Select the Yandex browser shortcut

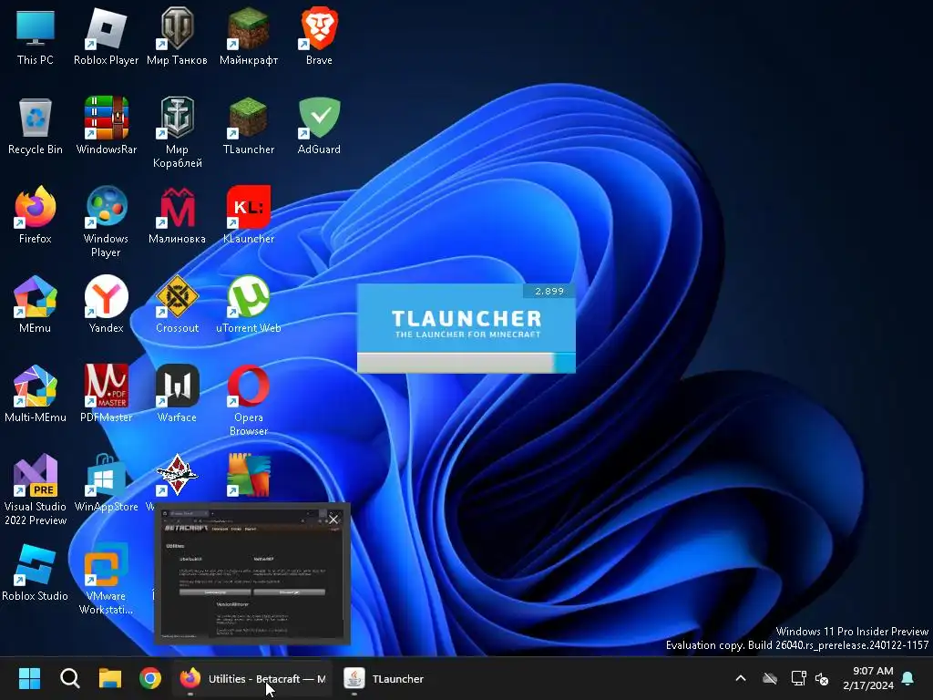106,304
